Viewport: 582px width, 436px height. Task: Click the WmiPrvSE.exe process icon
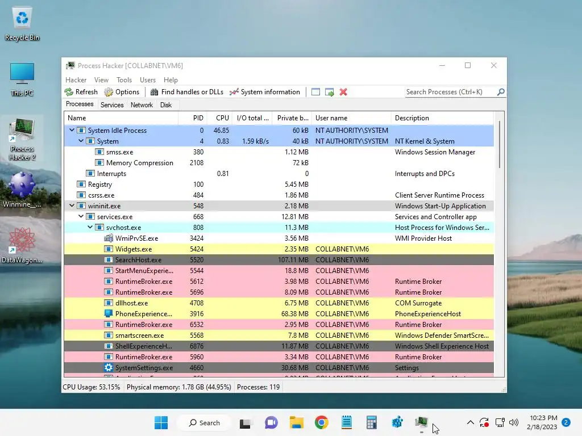click(x=109, y=238)
